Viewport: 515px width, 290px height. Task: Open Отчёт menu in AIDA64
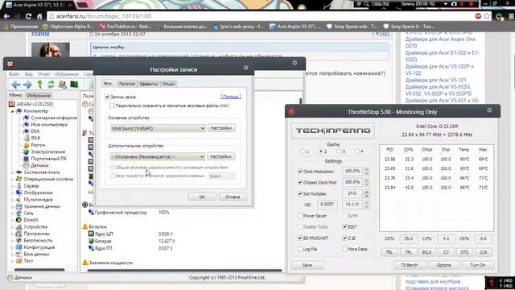(x=43, y=74)
